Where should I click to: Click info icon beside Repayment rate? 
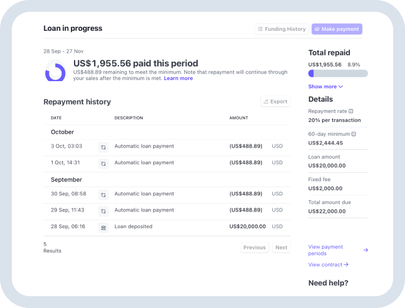click(x=351, y=111)
